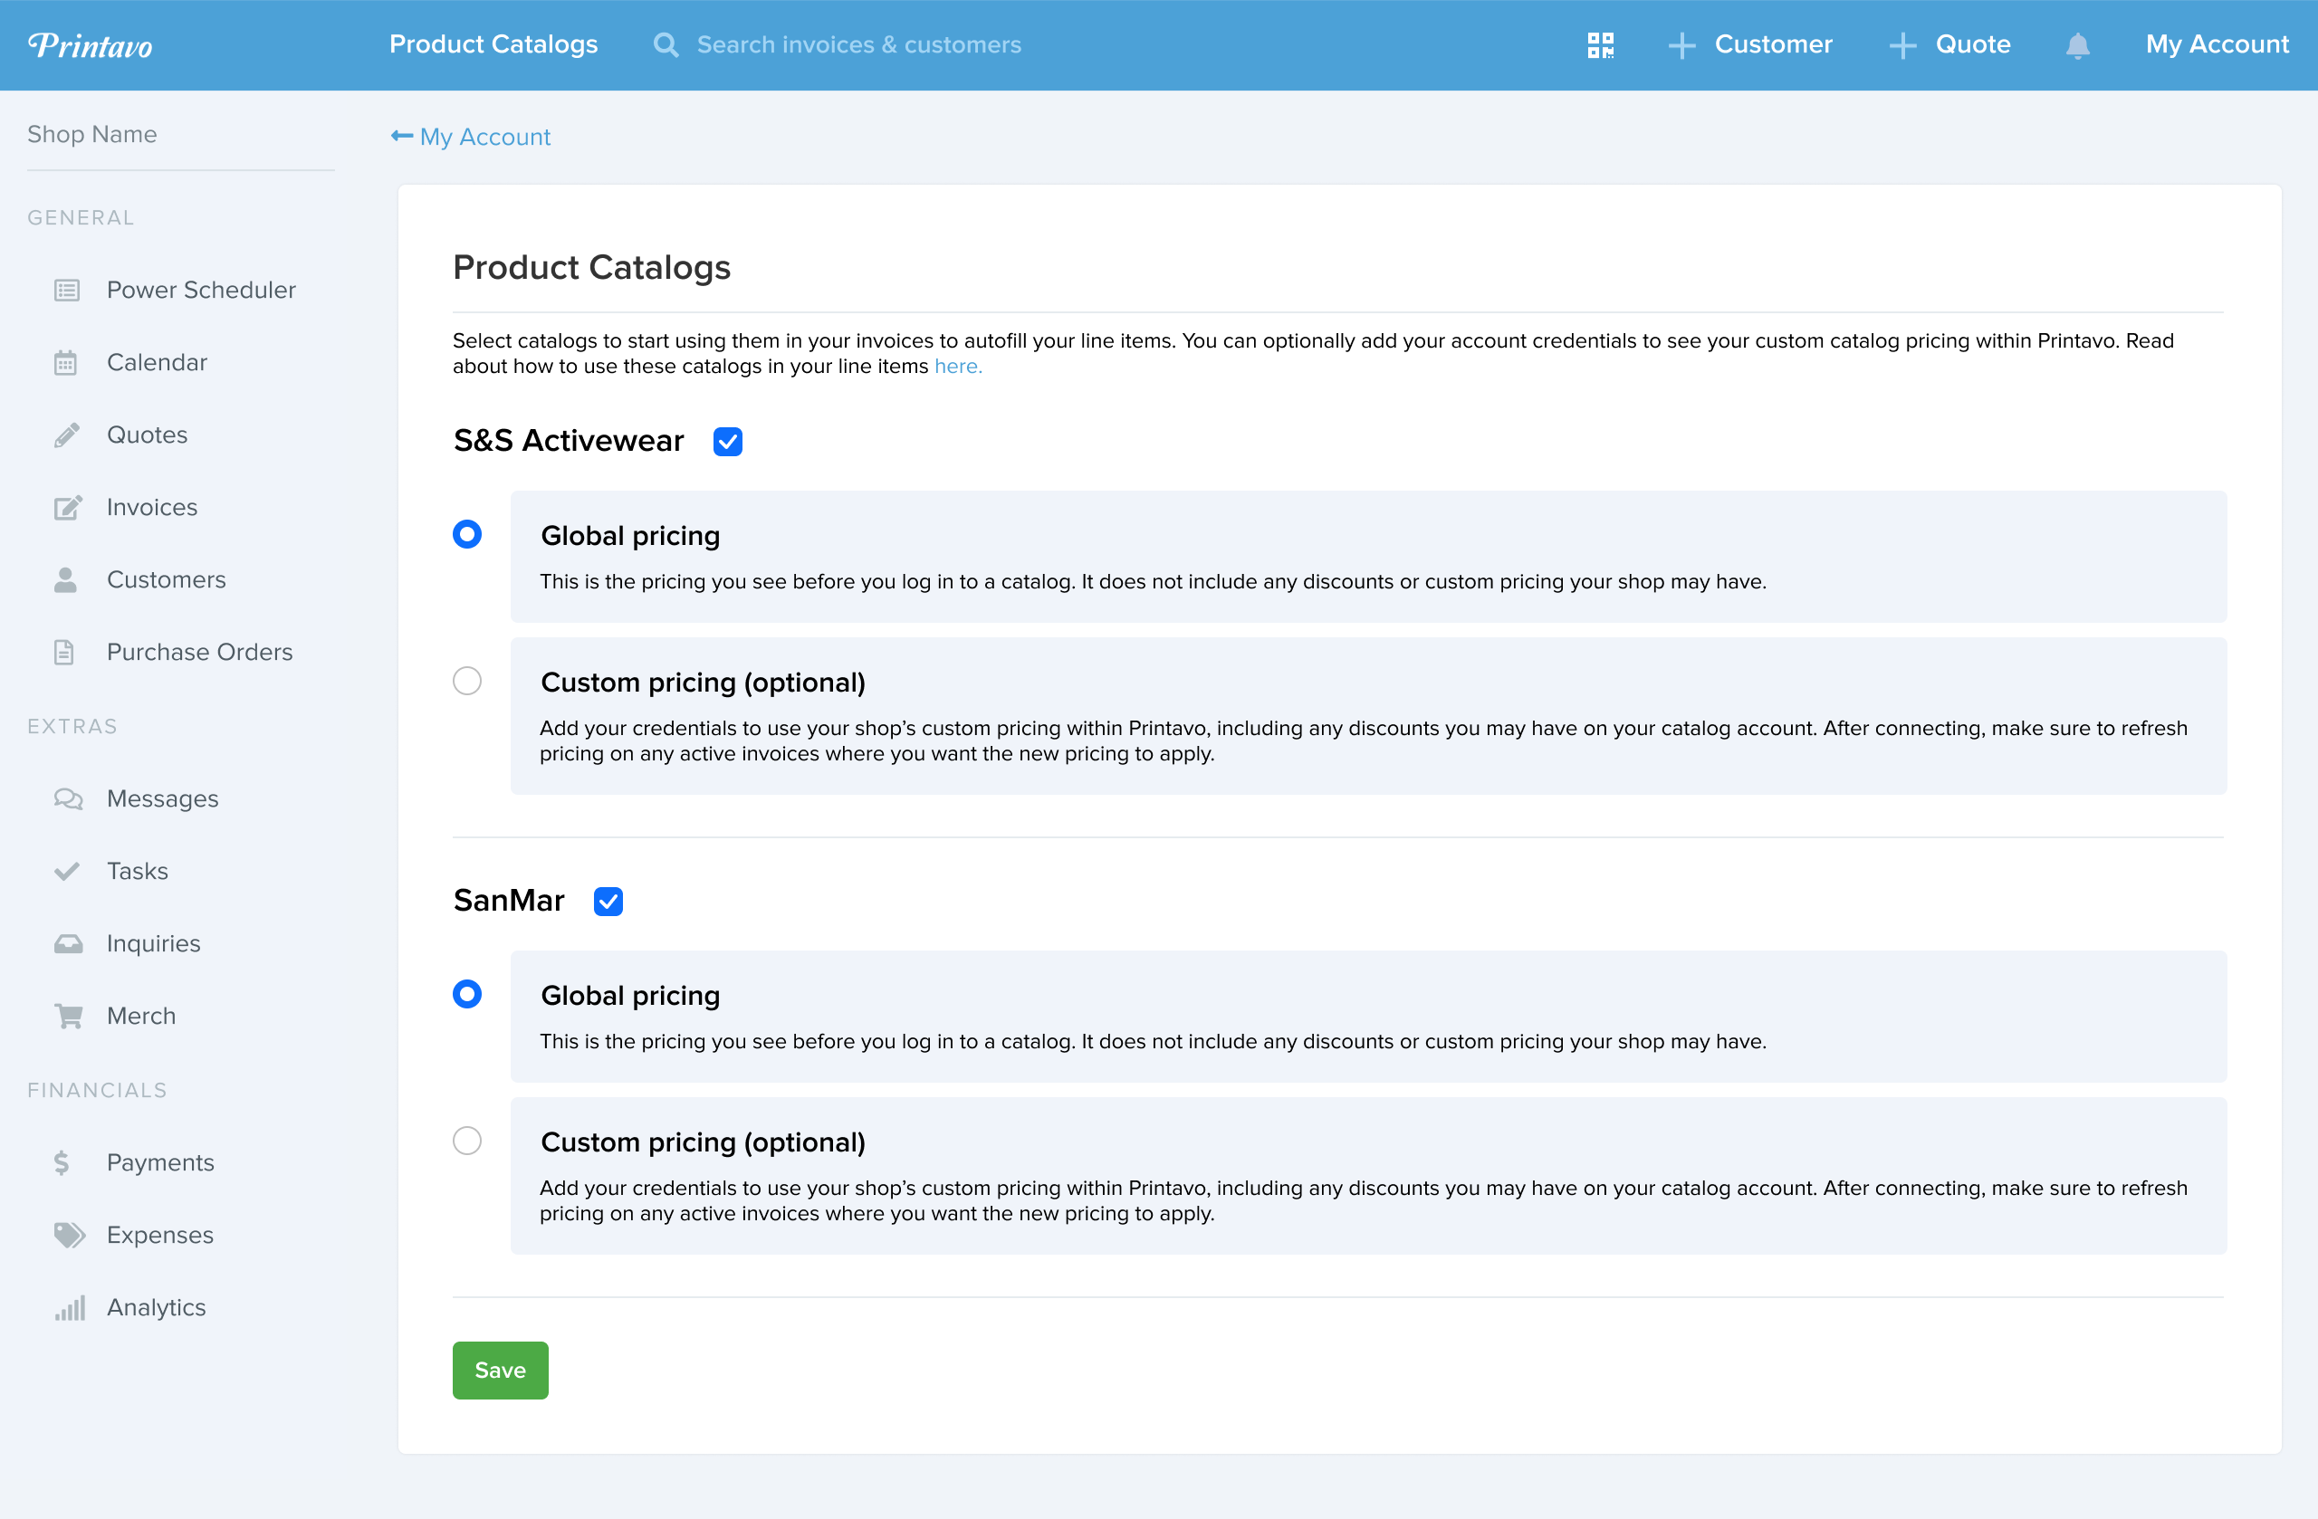Click the SanMar heading text
This screenshot has width=2318, height=1519.
pyautogui.click(x=508, y=902)
